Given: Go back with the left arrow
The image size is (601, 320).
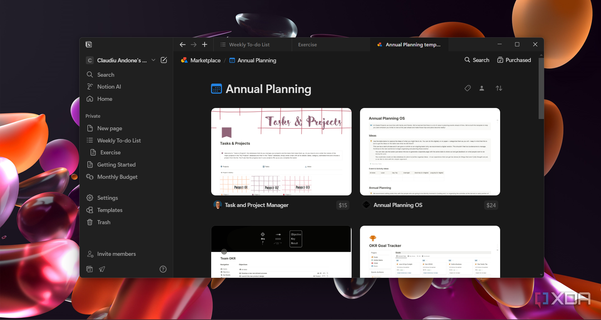Looking at the screenshot, I should [x=183, y=44].
